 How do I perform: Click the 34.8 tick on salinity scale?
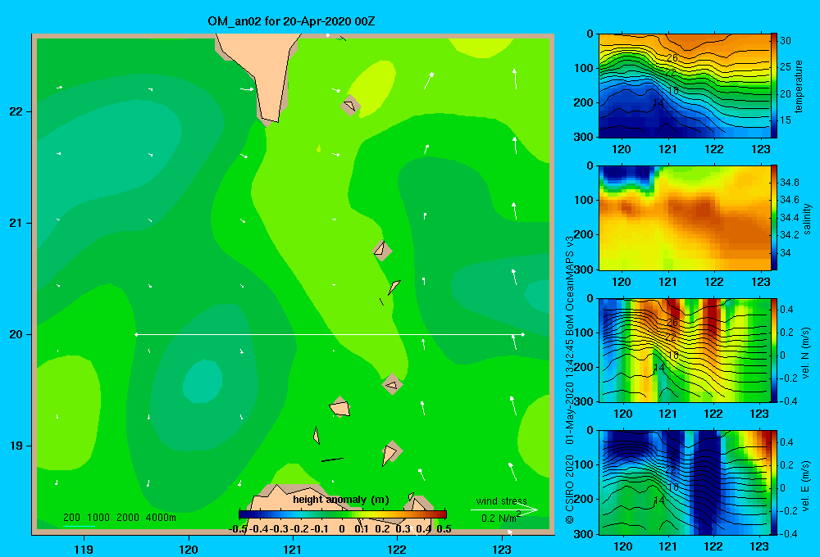[x=789, y=183]
